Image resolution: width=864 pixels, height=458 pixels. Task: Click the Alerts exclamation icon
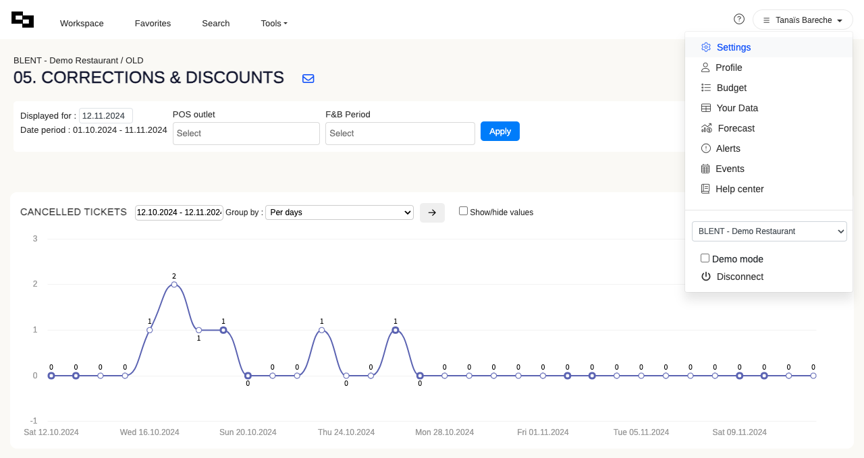tap(706, 148)
